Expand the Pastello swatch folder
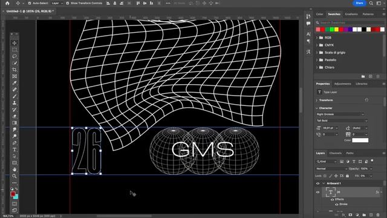This screenshot has height=218, width=387. (x=317, y=60)
